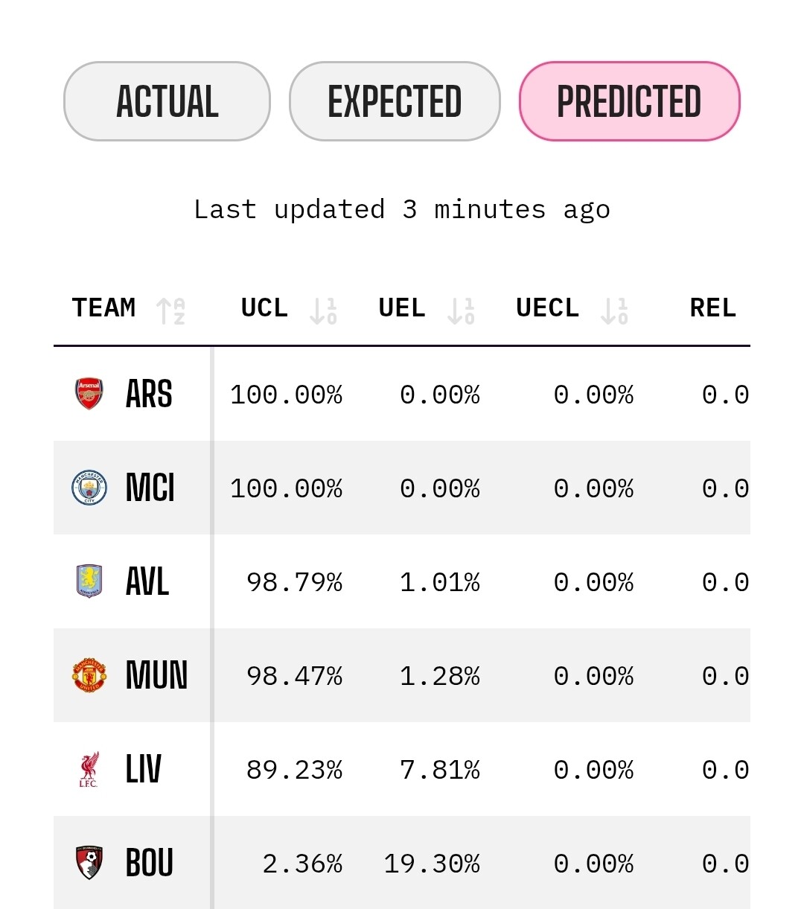804x909 pixels.
Task: Sort by UECL probability icon
Action: pos(614,310)
